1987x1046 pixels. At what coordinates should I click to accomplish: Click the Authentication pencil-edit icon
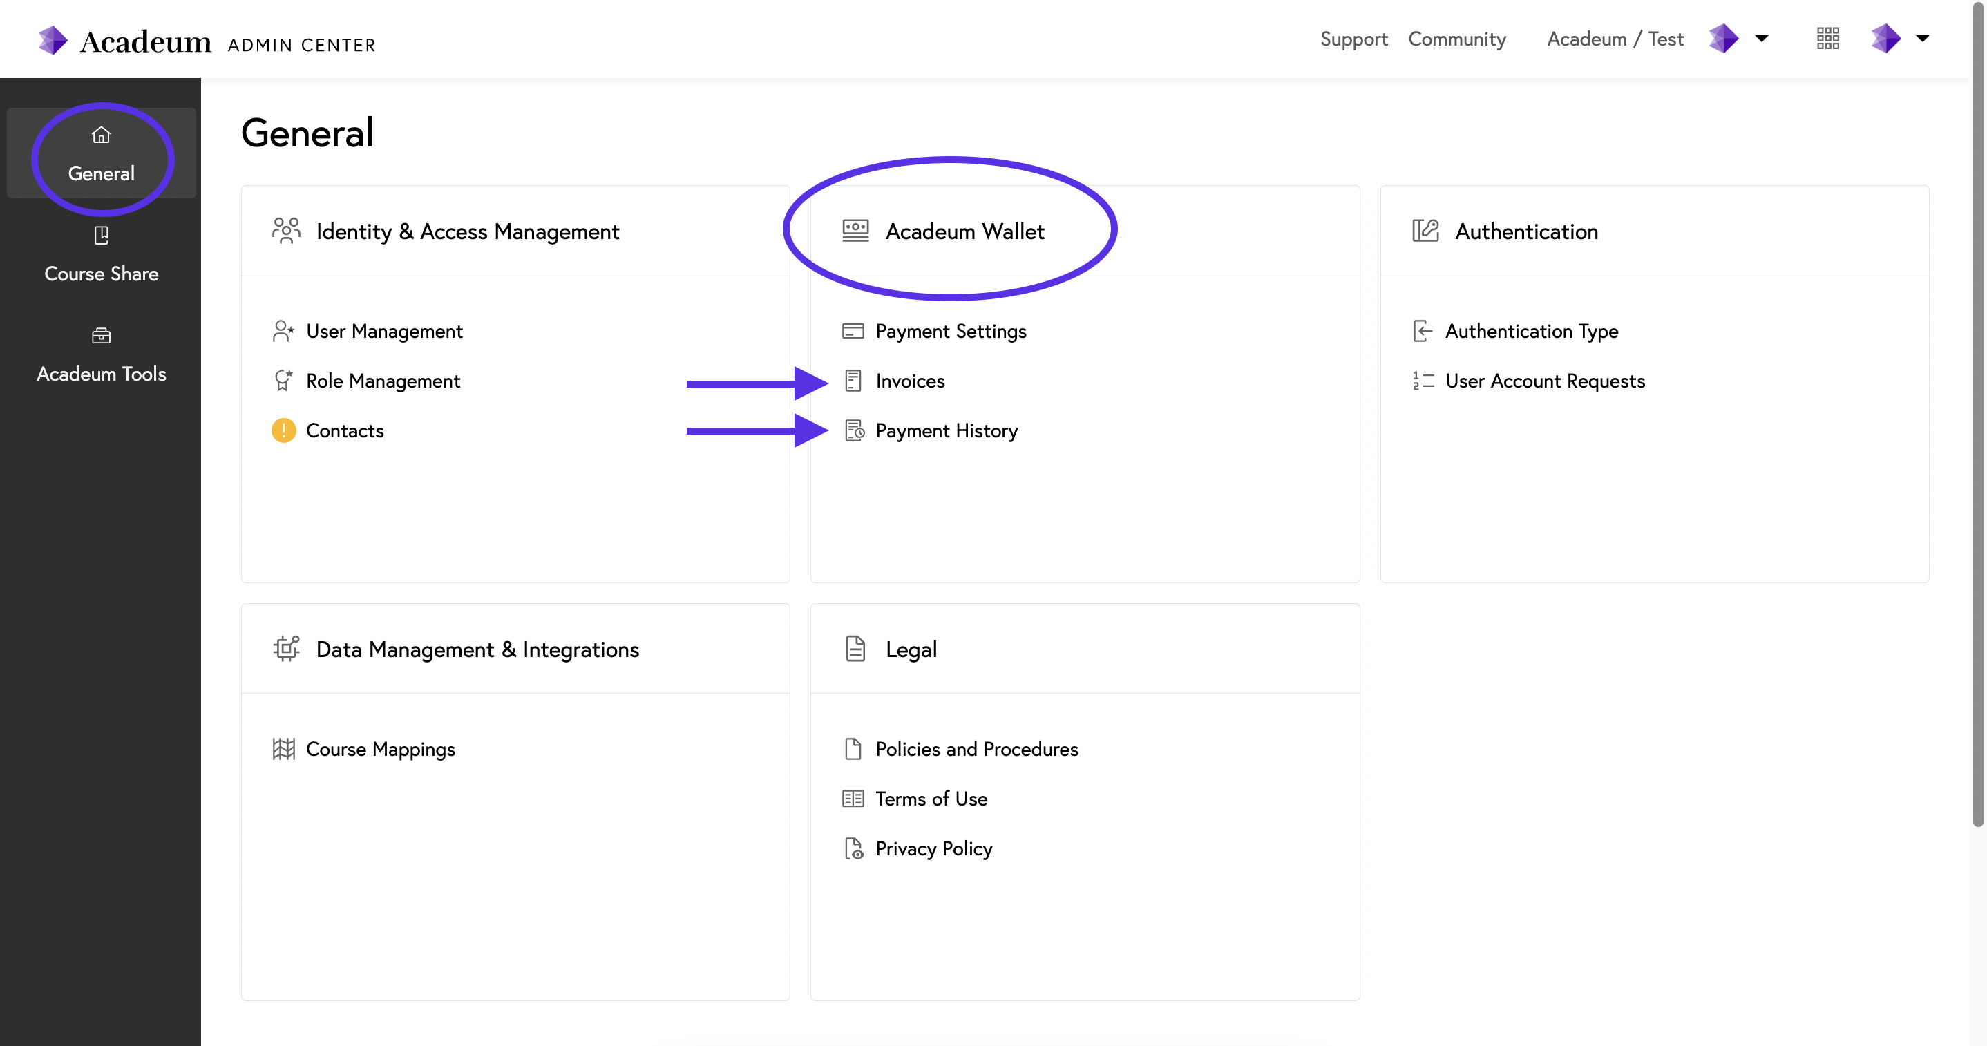1425,231
